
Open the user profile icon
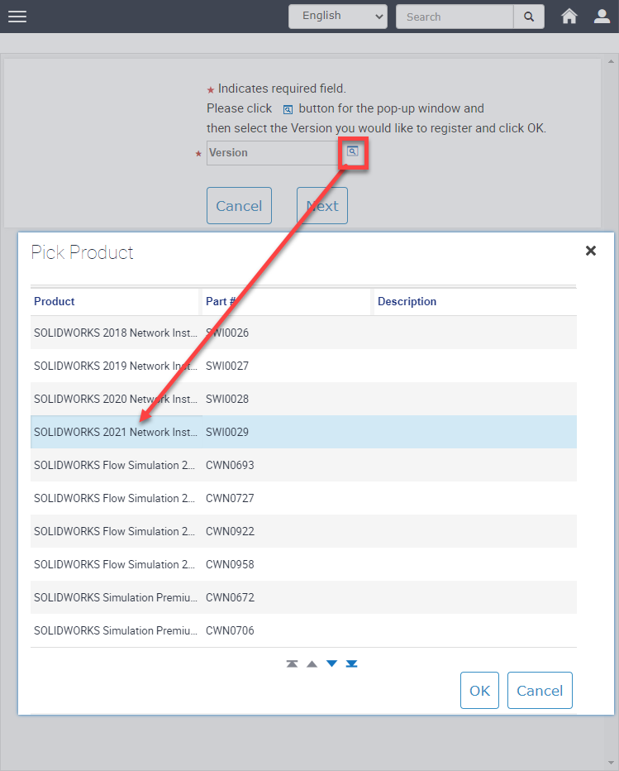602,17
